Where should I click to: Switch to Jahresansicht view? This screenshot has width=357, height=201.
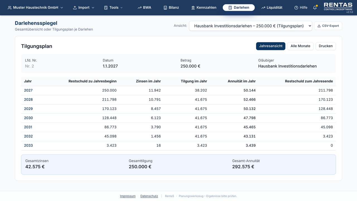point(271,46)
